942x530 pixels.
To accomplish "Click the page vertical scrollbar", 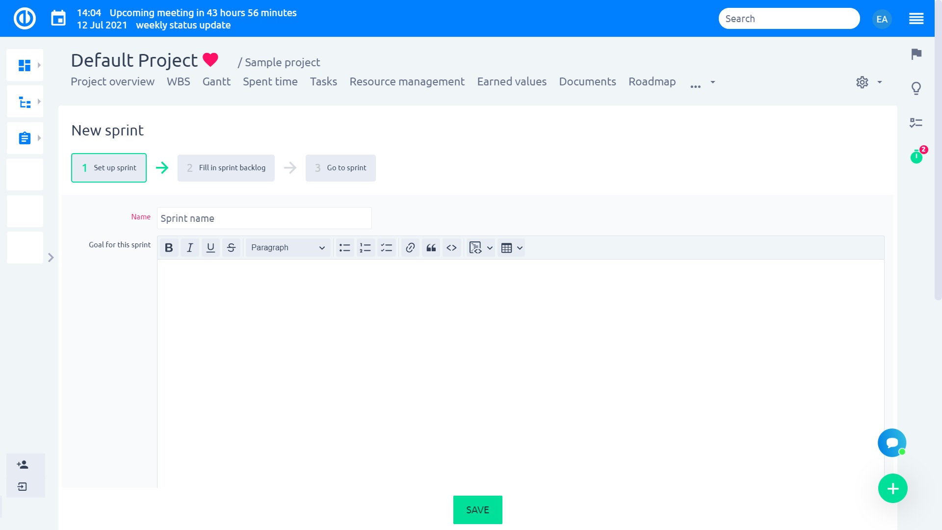I will pos(938,150).
